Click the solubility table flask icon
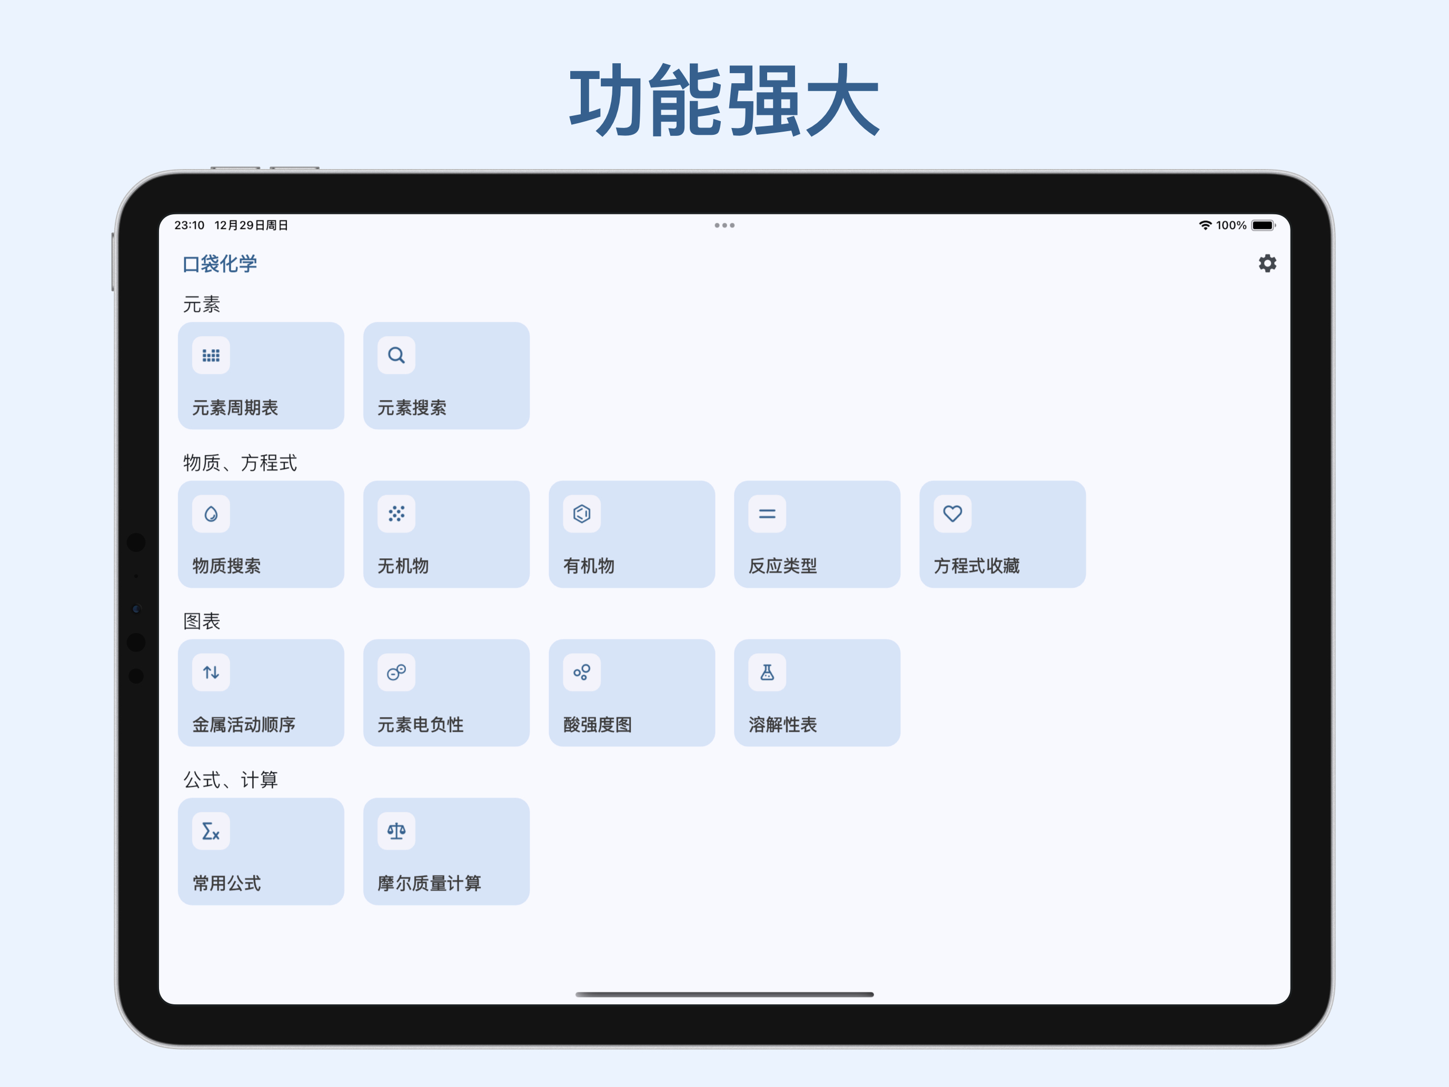This screenshot has width=1449, height=1087. (767, 673)
